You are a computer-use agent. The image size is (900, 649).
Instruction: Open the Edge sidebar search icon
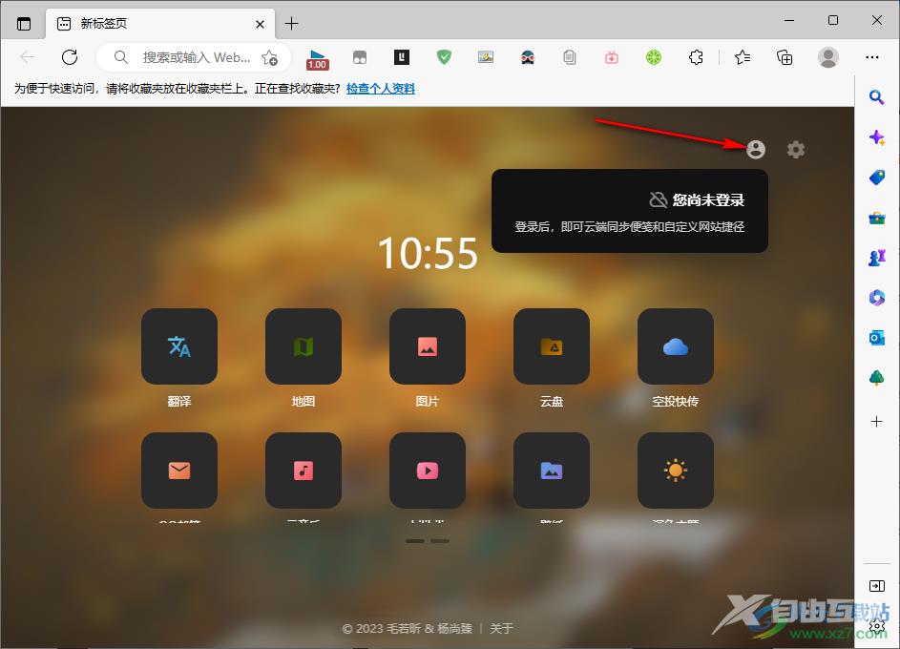[876, 97]
